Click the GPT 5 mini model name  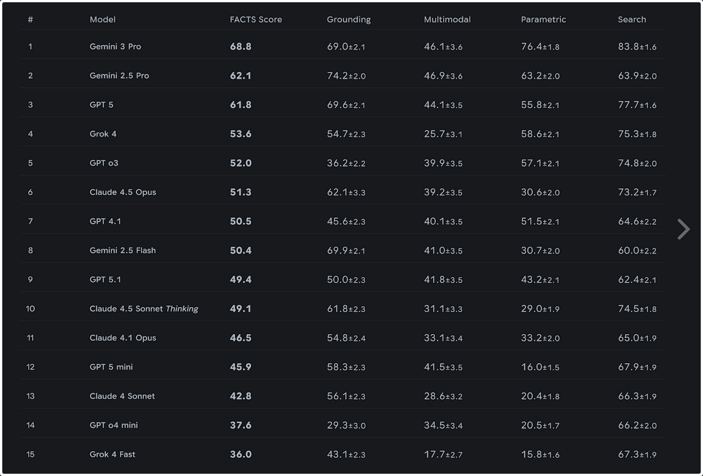(x=111, y=367)
